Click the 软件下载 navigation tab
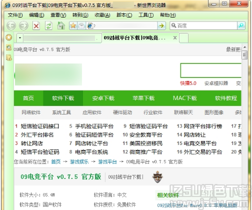Image resolution: width=252 pixels, height=210 pixels. tap(63, 98)
